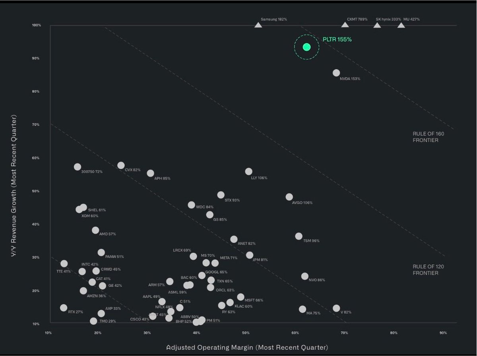Click the ORCL 63% label

225,290
